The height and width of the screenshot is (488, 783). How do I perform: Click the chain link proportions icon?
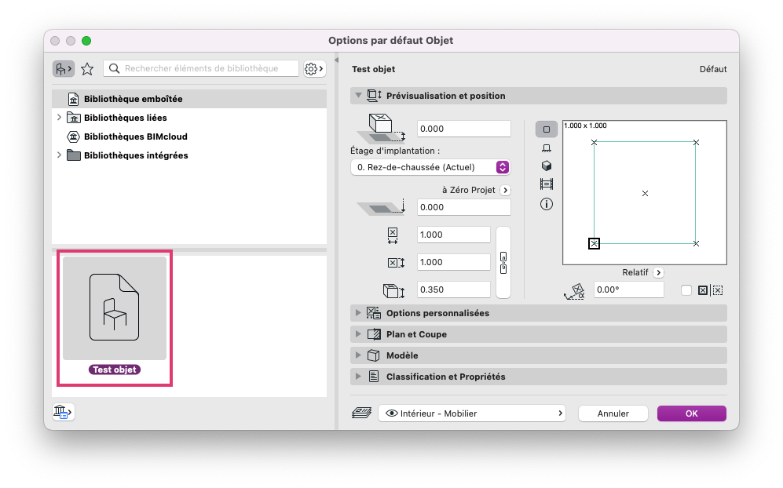pos(503,263)
